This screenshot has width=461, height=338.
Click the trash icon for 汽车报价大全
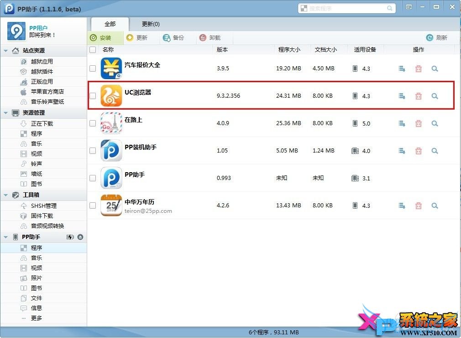pos(419,69)
